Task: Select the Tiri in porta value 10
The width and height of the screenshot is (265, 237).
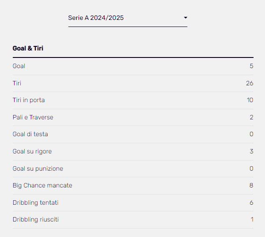Action: tap(250, 100)
